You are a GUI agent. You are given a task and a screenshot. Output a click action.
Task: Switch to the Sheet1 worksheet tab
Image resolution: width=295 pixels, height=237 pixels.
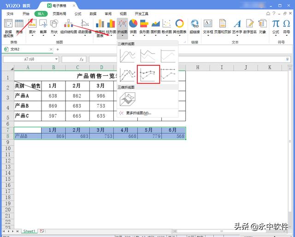point(29,231)
